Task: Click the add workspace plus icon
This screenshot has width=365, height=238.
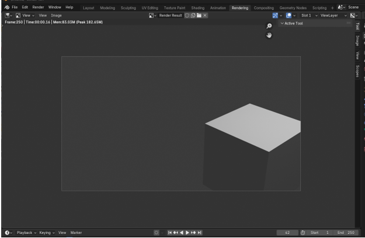Action: point(332,8)
